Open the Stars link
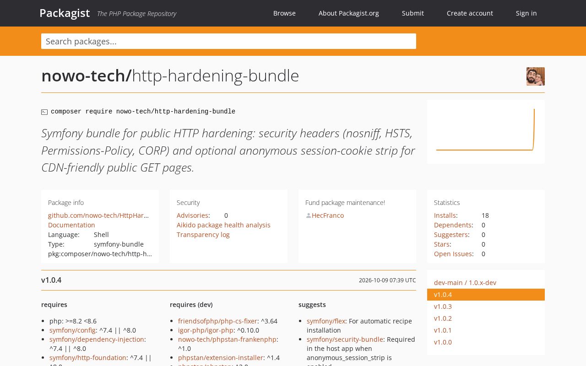This screenshot has width=586, height=366. pyautogui.click(x=442, y=244)
